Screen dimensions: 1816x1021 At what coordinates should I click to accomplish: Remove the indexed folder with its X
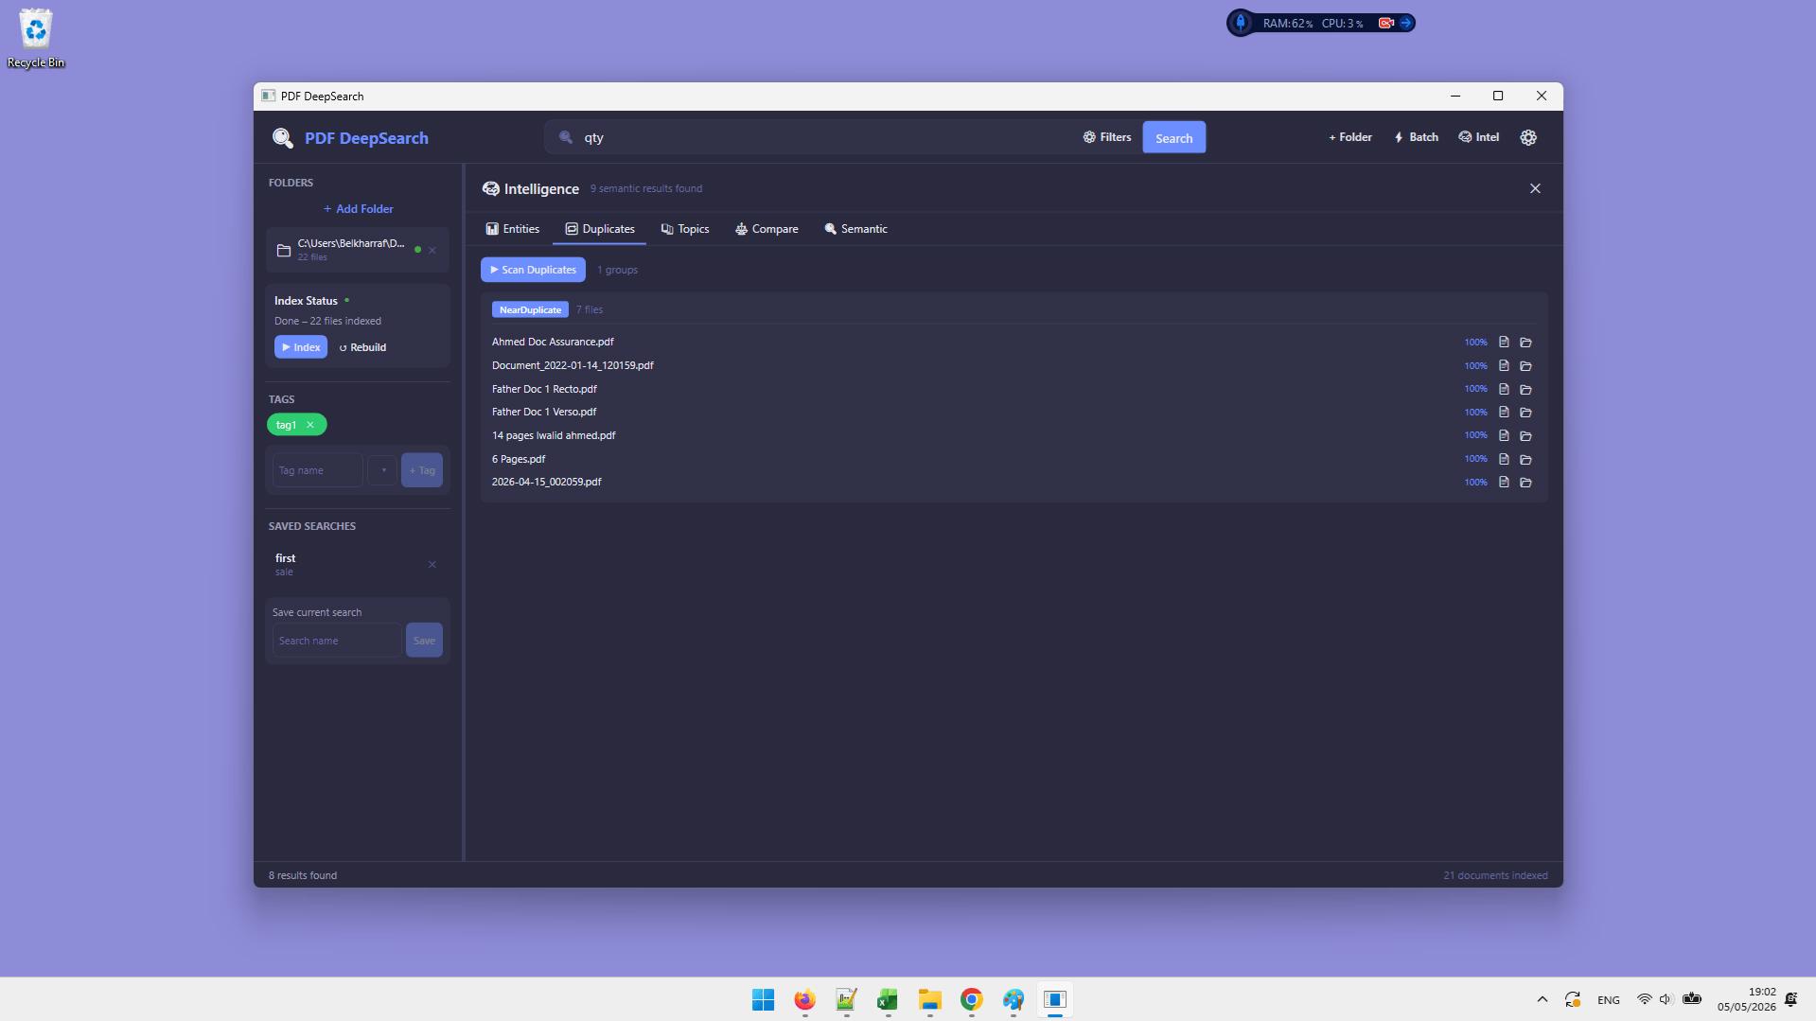[432, 250]
